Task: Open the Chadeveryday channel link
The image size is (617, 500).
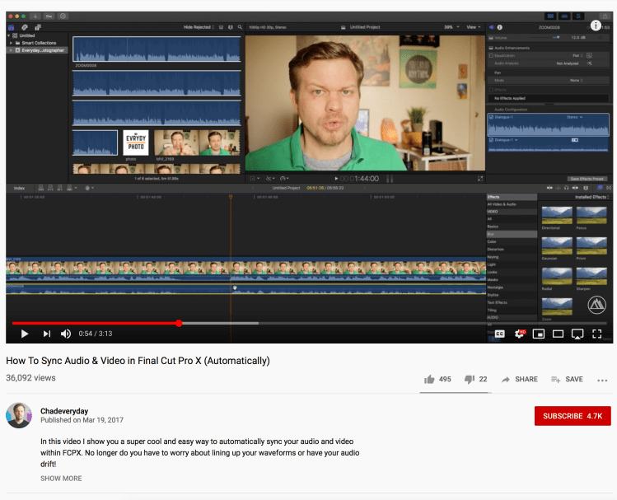Action: pos(63,409)
